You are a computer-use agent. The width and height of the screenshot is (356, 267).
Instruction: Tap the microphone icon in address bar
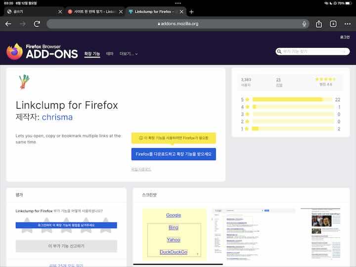[x=304, y=24]
